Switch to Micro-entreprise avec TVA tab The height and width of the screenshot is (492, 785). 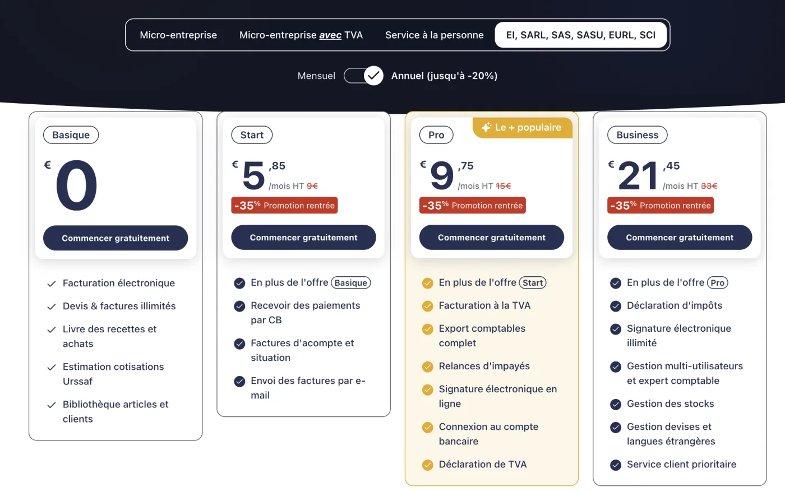301,35
